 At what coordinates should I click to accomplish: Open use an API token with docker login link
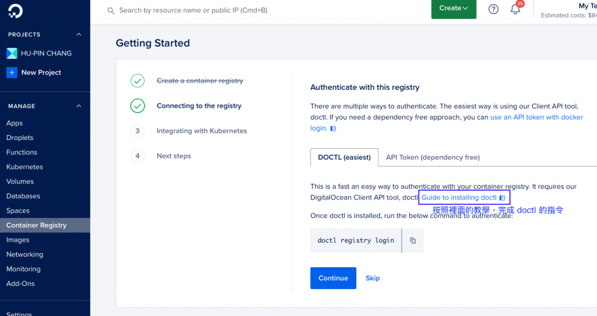click(536, 117)
